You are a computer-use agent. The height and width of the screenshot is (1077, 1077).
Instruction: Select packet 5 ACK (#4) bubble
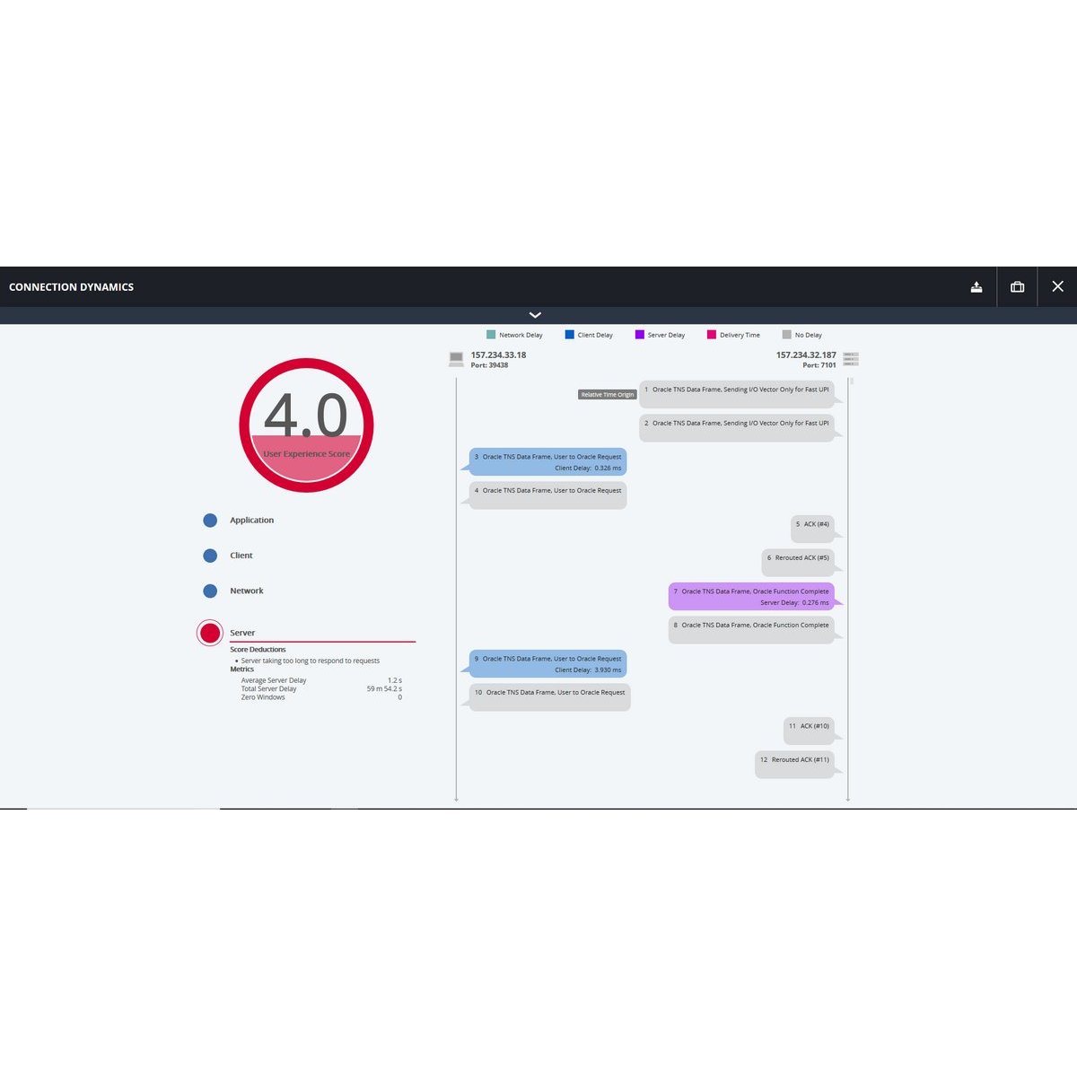812,529
